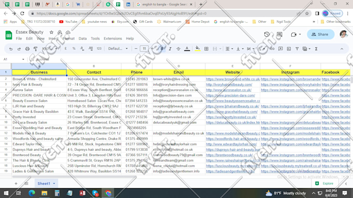Viewport: 353px width, 198px height.
Task: Toggle bold formatting
Action: point(162,49)
